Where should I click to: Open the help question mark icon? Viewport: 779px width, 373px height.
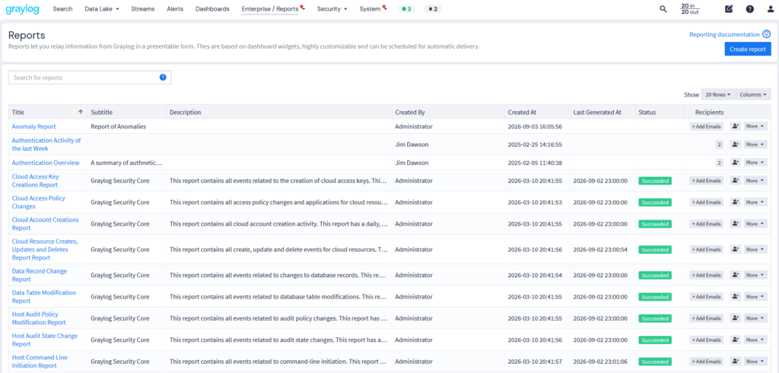[749, 9]
